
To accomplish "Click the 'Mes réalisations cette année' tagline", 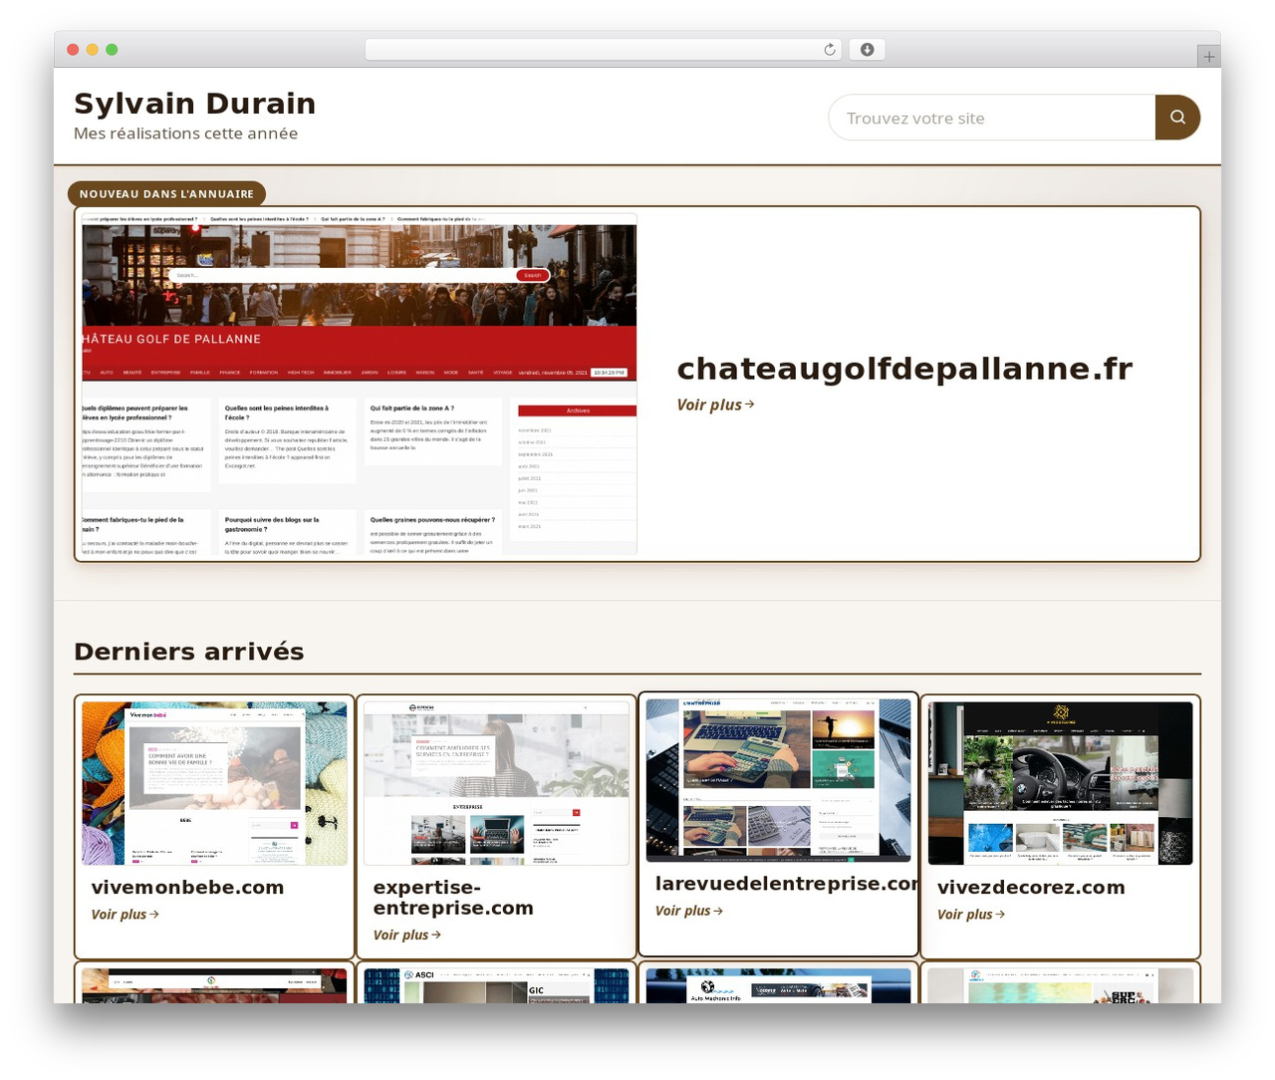I will point(185,134).
